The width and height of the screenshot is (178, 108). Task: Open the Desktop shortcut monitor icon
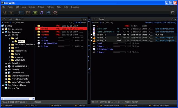(21, 12)
